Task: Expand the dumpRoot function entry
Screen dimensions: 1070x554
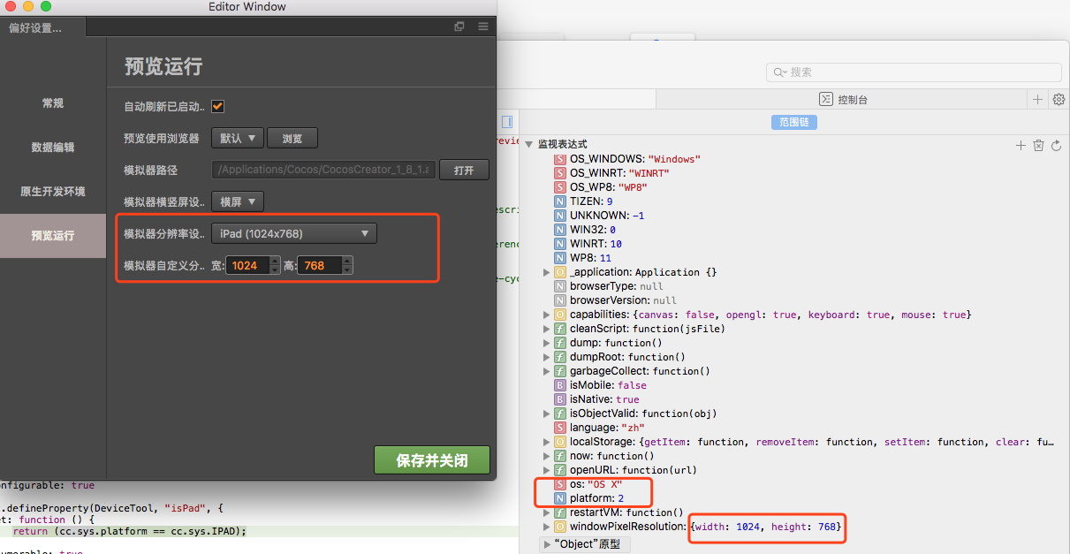Action: 547,357
